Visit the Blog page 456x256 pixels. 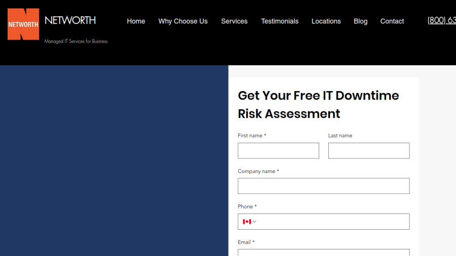point(360,21)
